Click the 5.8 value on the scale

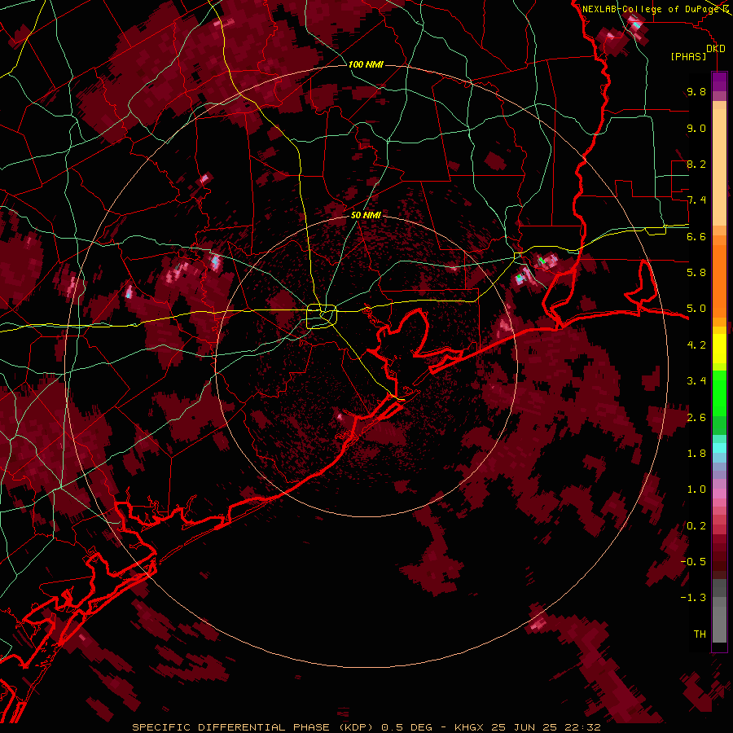coord(696,273)
